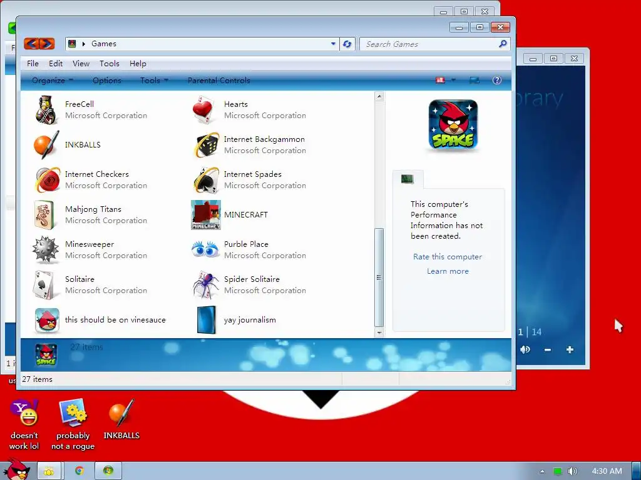Decrease volume with the minus button

tap(548, 350)
